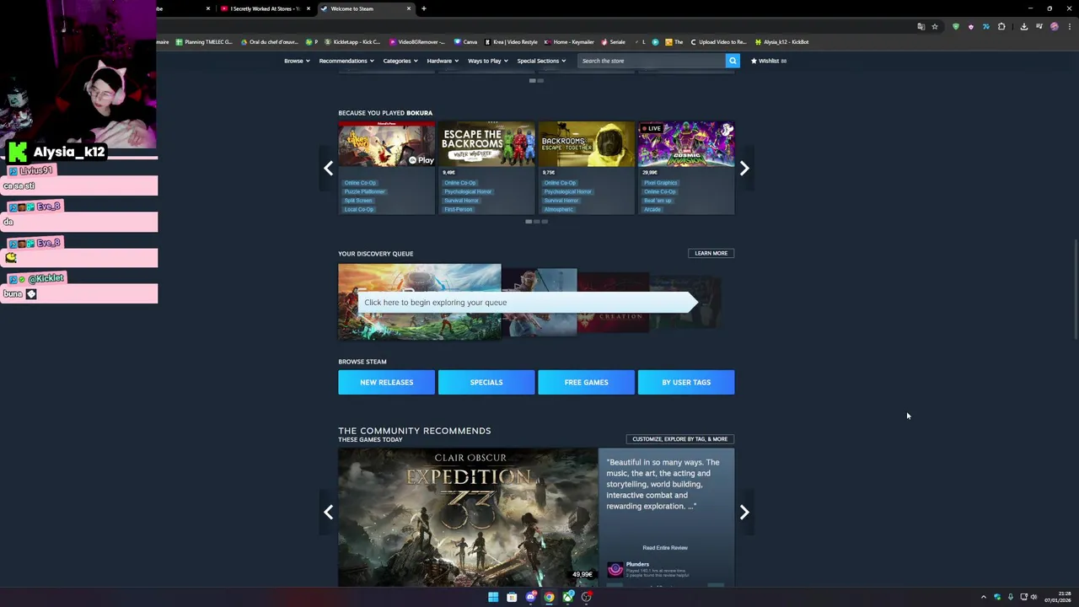Open Xbox app icon in taskbar
1079x607 pixels.
pos(568,597)
